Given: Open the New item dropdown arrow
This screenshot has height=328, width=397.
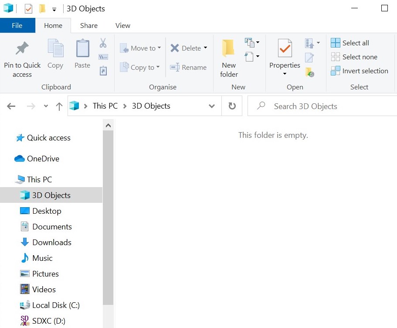Looking at the screenshot, I should coord(258,42).
